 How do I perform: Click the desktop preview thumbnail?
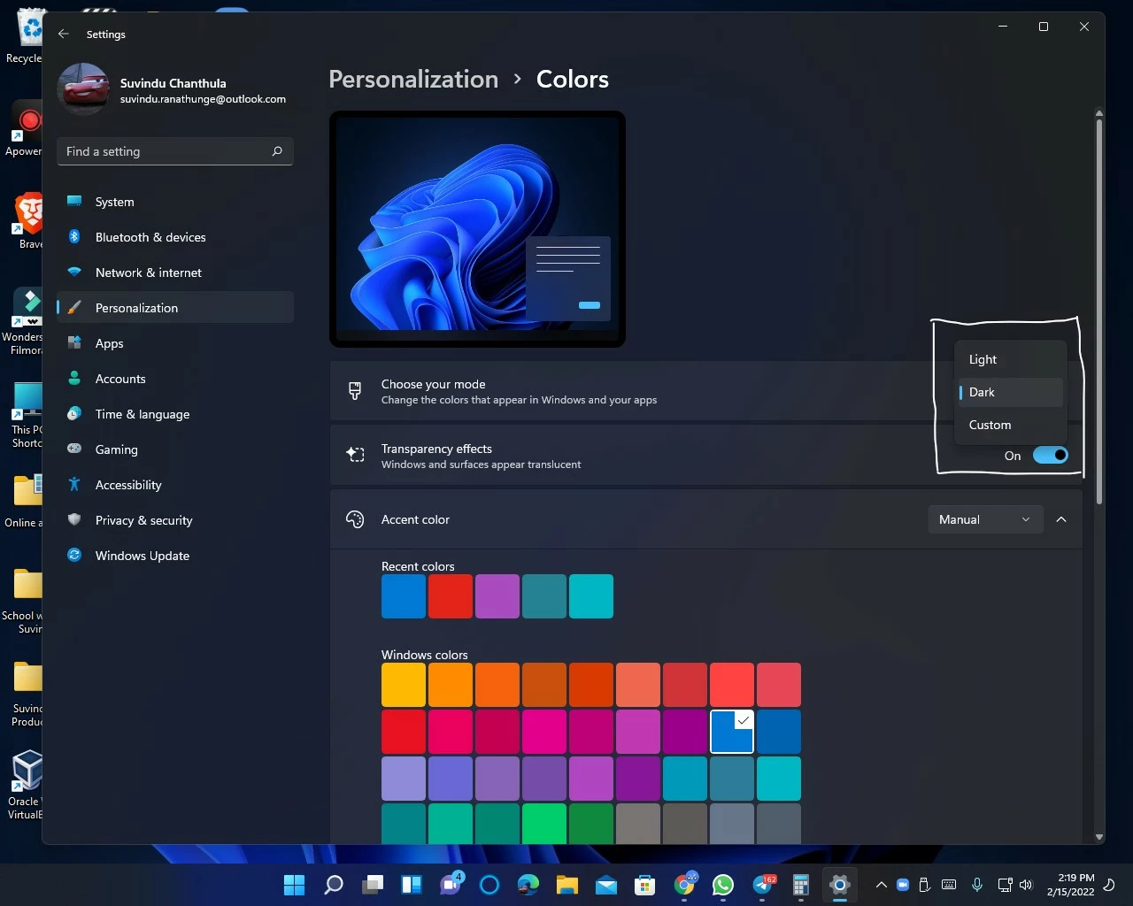pos(477,229)
